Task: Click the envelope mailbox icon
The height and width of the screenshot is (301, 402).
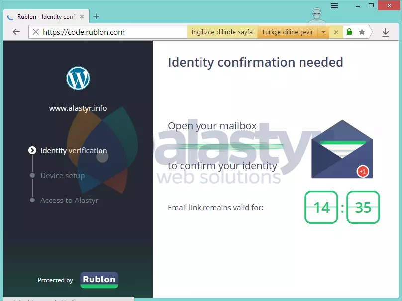Action: point(342,149)
